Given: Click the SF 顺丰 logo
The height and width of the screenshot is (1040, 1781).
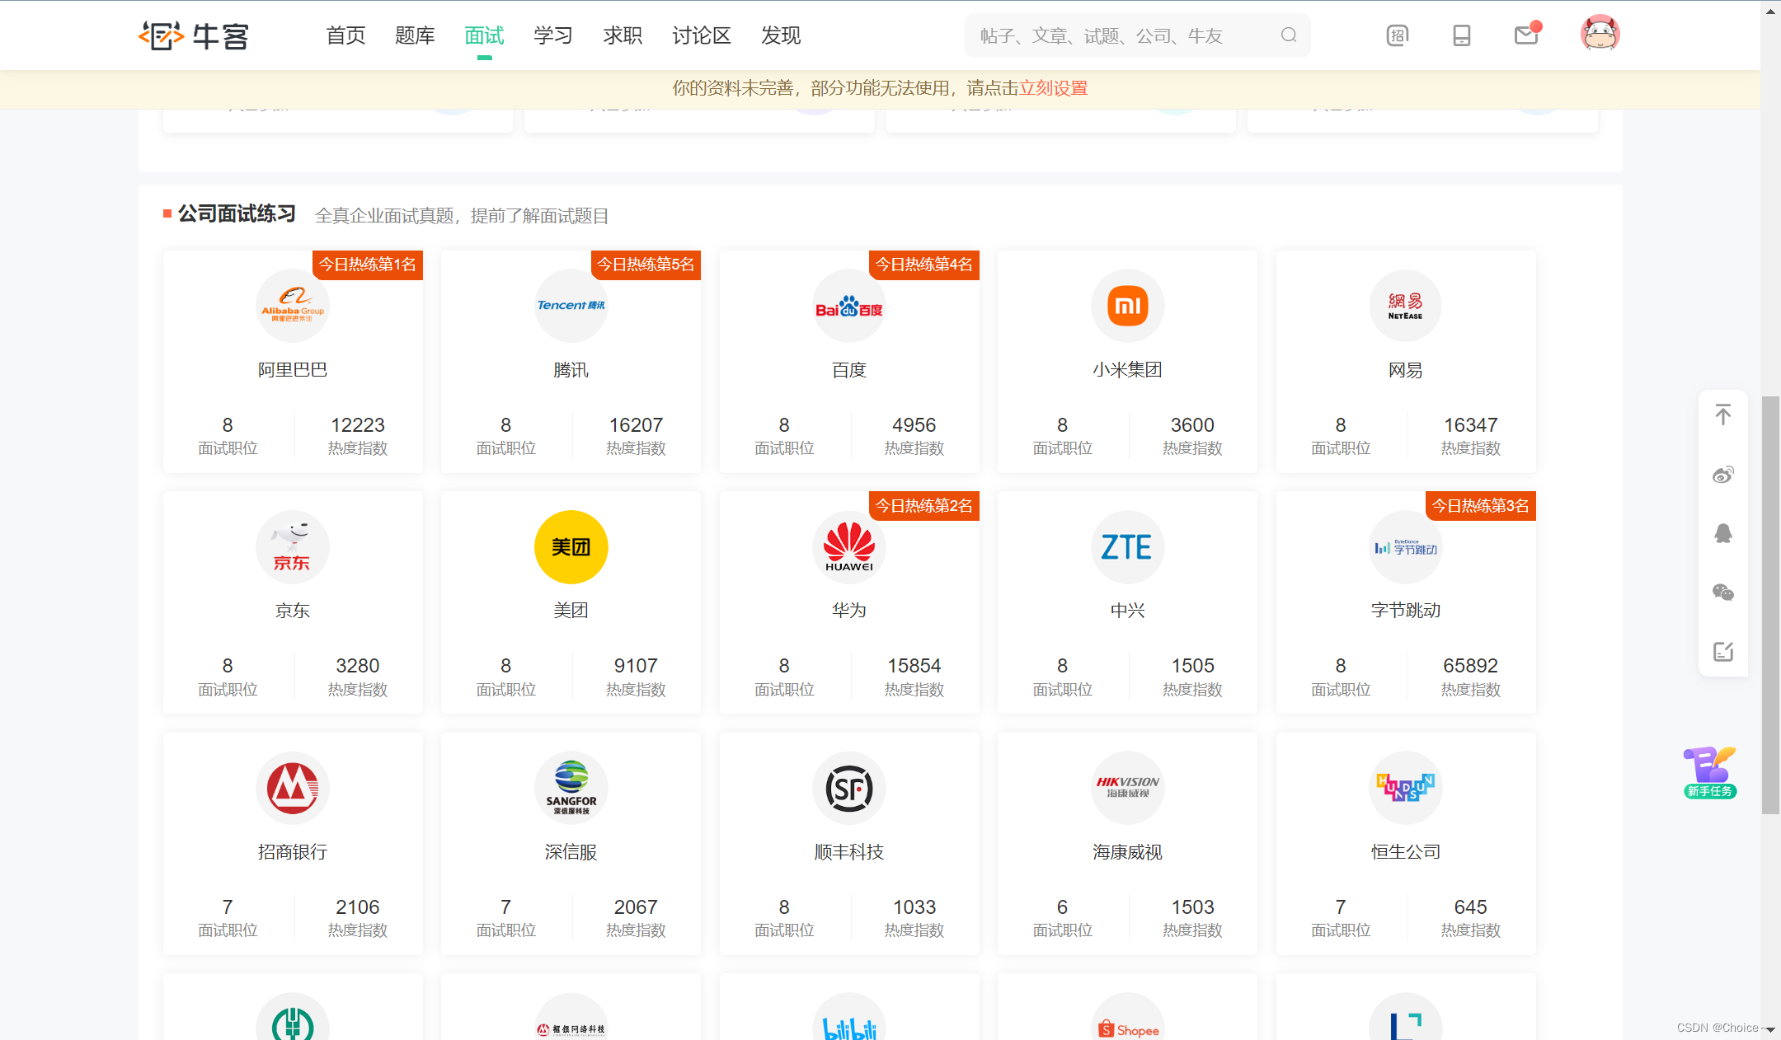Looking at the screenshot, I should pos(849,788).
